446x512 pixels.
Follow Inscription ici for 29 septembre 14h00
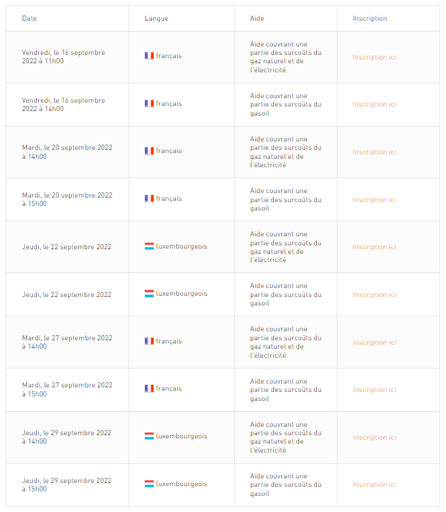[x=374, y=438]
